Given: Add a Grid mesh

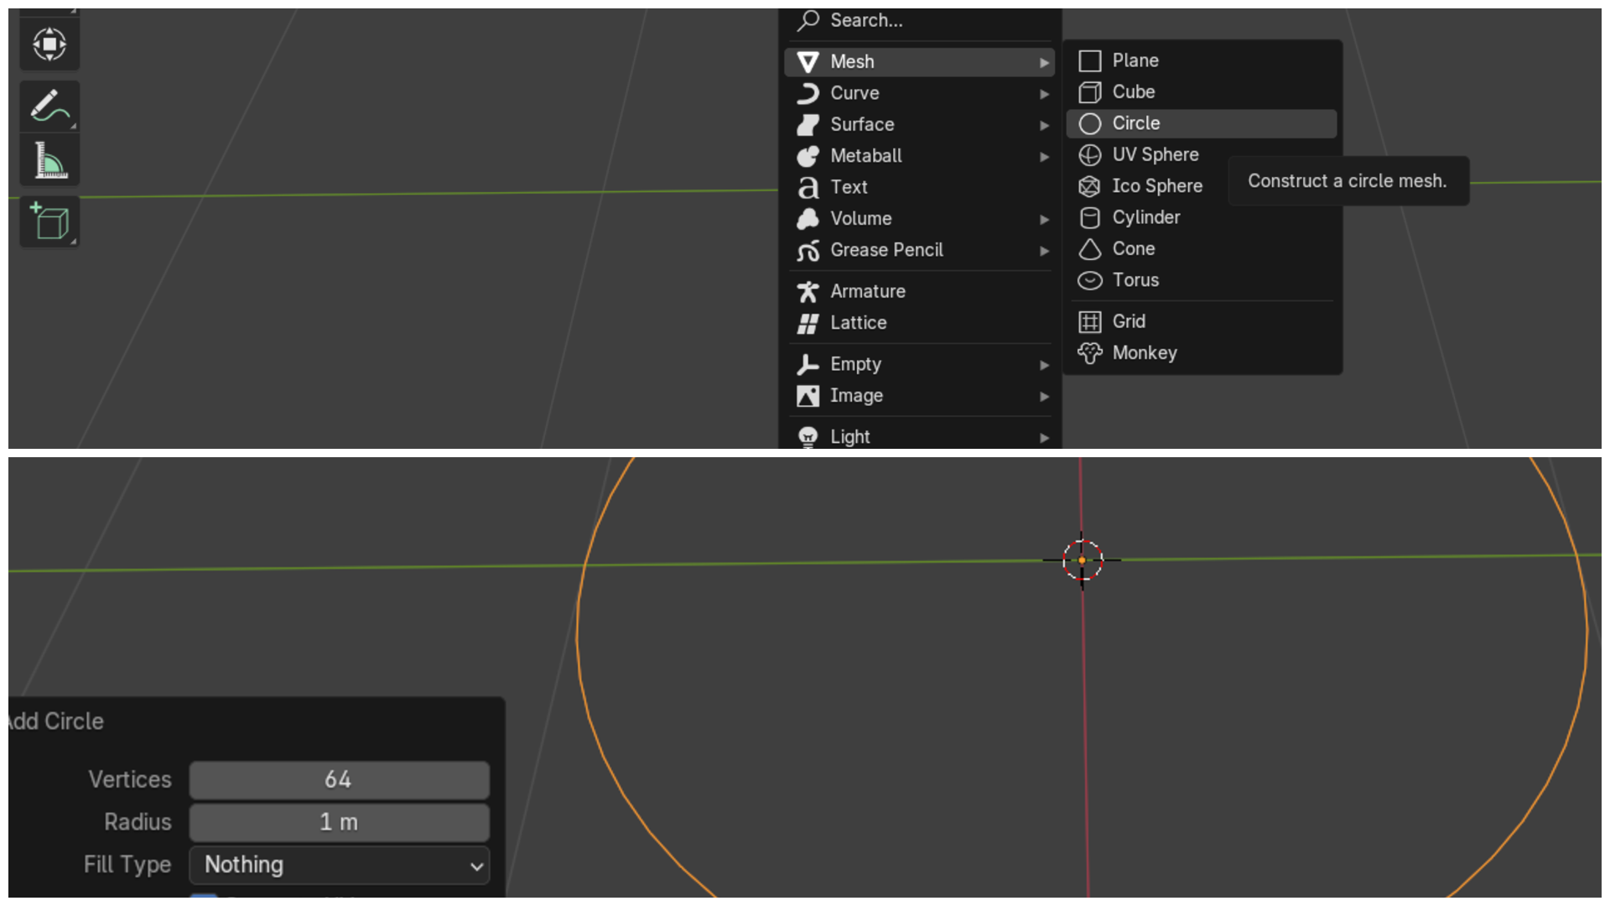Looking at the screenshot, I should click(1202, 321).
